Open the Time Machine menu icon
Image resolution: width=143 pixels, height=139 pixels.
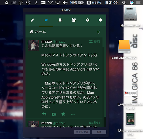(28, 3)
